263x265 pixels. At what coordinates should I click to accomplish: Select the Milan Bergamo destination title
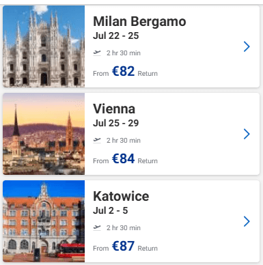point(139,21)
